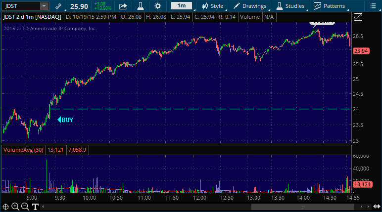Click the JDST 2 d 1m [NASDAQ] label
The image size is (382, 212).
[x=32, y=17]
